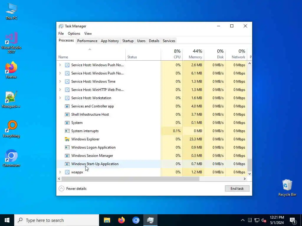The image size is (302, 226).
Task: Open the network status tray icon
Action: click(257, 220)
